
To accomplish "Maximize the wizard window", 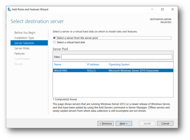I will point(162,9).
